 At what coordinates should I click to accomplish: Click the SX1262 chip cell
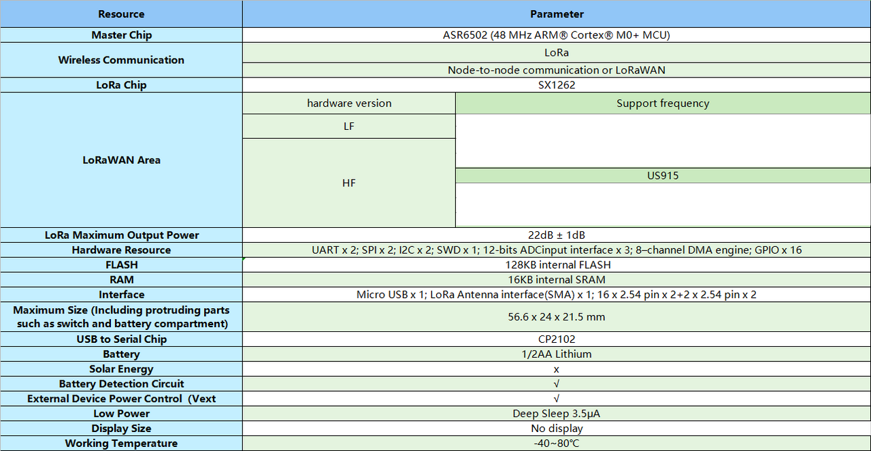point(556,84)
